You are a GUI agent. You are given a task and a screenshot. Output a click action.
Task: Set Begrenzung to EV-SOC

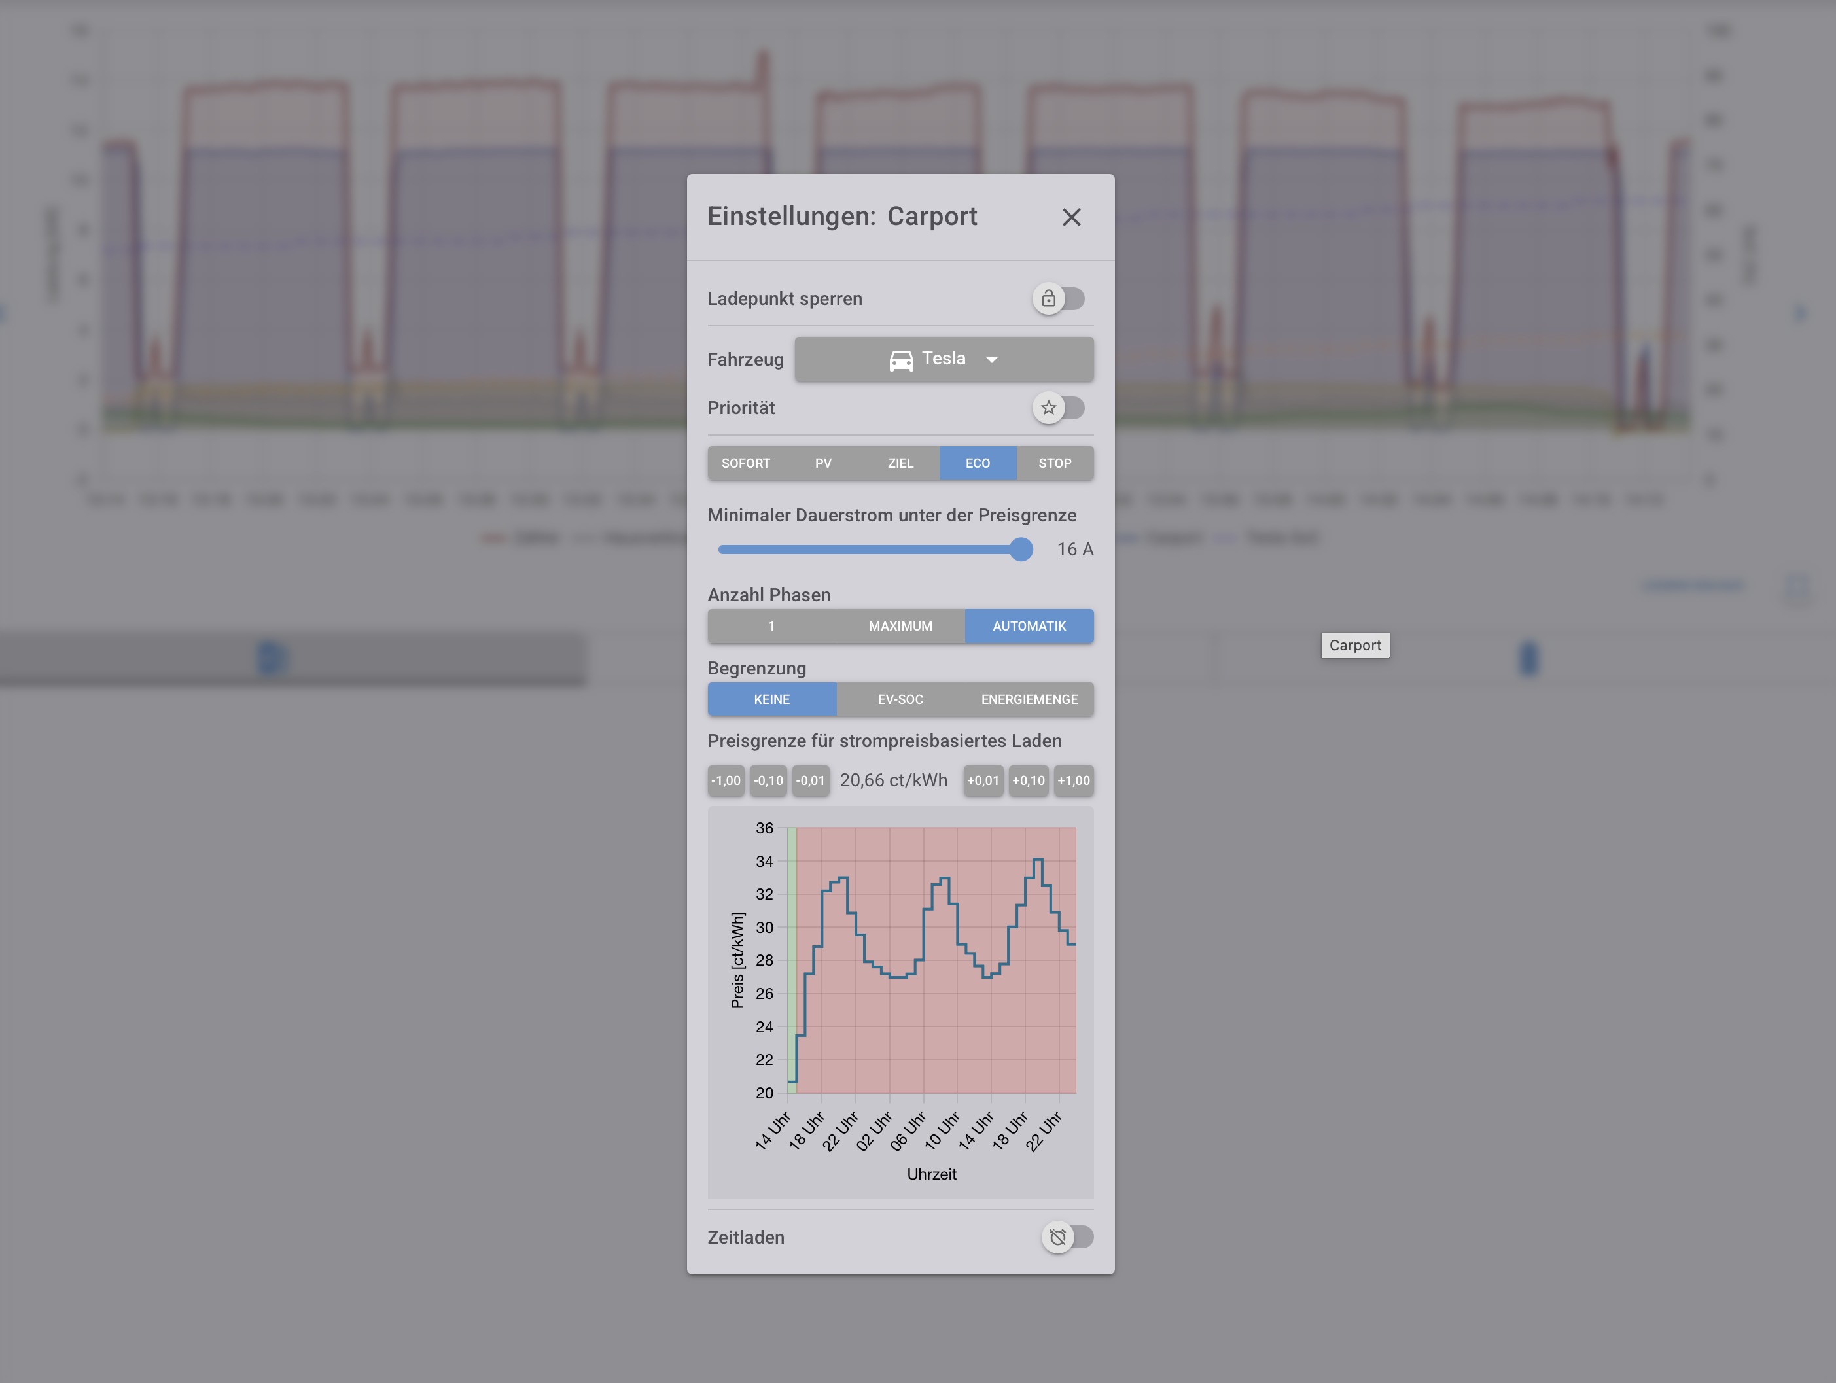pos(900,699)
